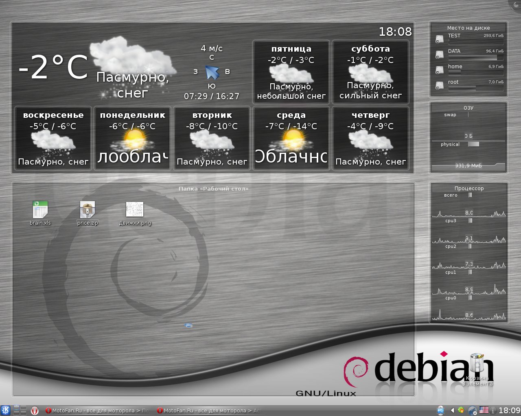Open the device notifier in the tray
Image resolution: width=521 pixels, height=416 pixels.
click(440, 410)
